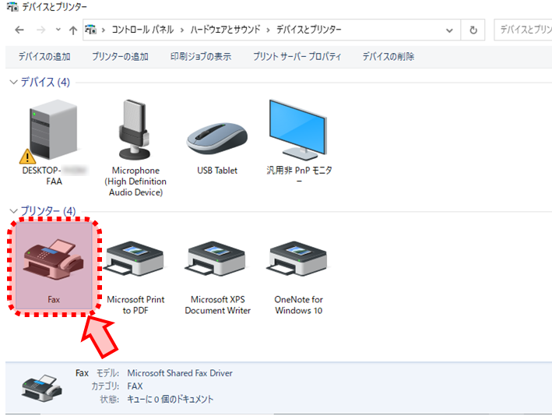Select the Microphone audio device icon
This screenshot has width=552, height=416.
(135, 131)
